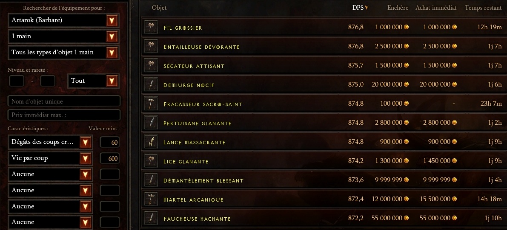Click the Fil grossier axe icon
This screenshot has height=230, width=507.
pyautogui.click(x=151, y=28)
